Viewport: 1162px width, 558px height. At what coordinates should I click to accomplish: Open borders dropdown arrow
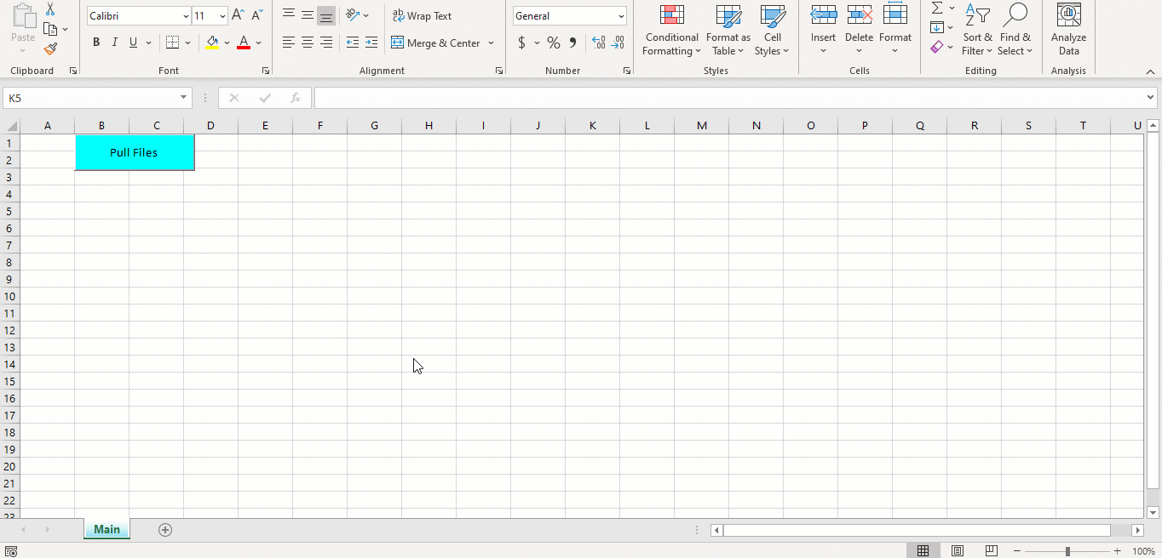coord(187,43)
